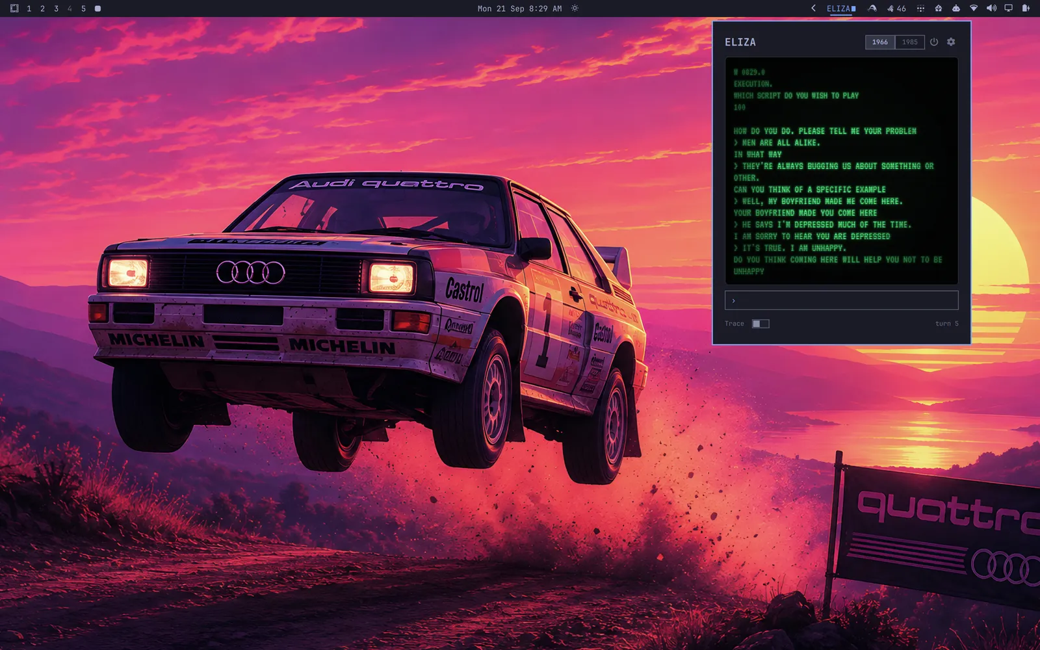Click 'CAN YOU THINK OF A SPECIFIC EXAMPLE'

[809, 190]
